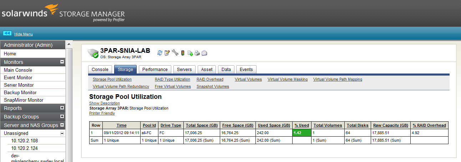Click the SolarWinds Storage Manager logo
The image size is (461, 162).
click(63, 14)
